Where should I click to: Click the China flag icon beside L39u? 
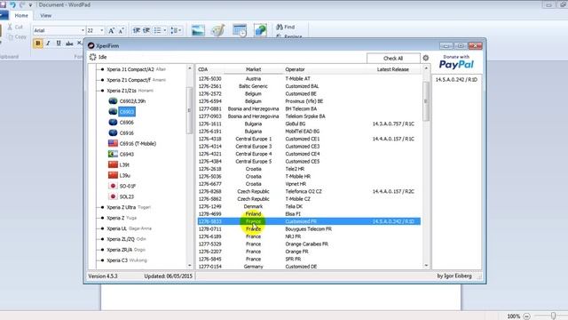(113, 175)
